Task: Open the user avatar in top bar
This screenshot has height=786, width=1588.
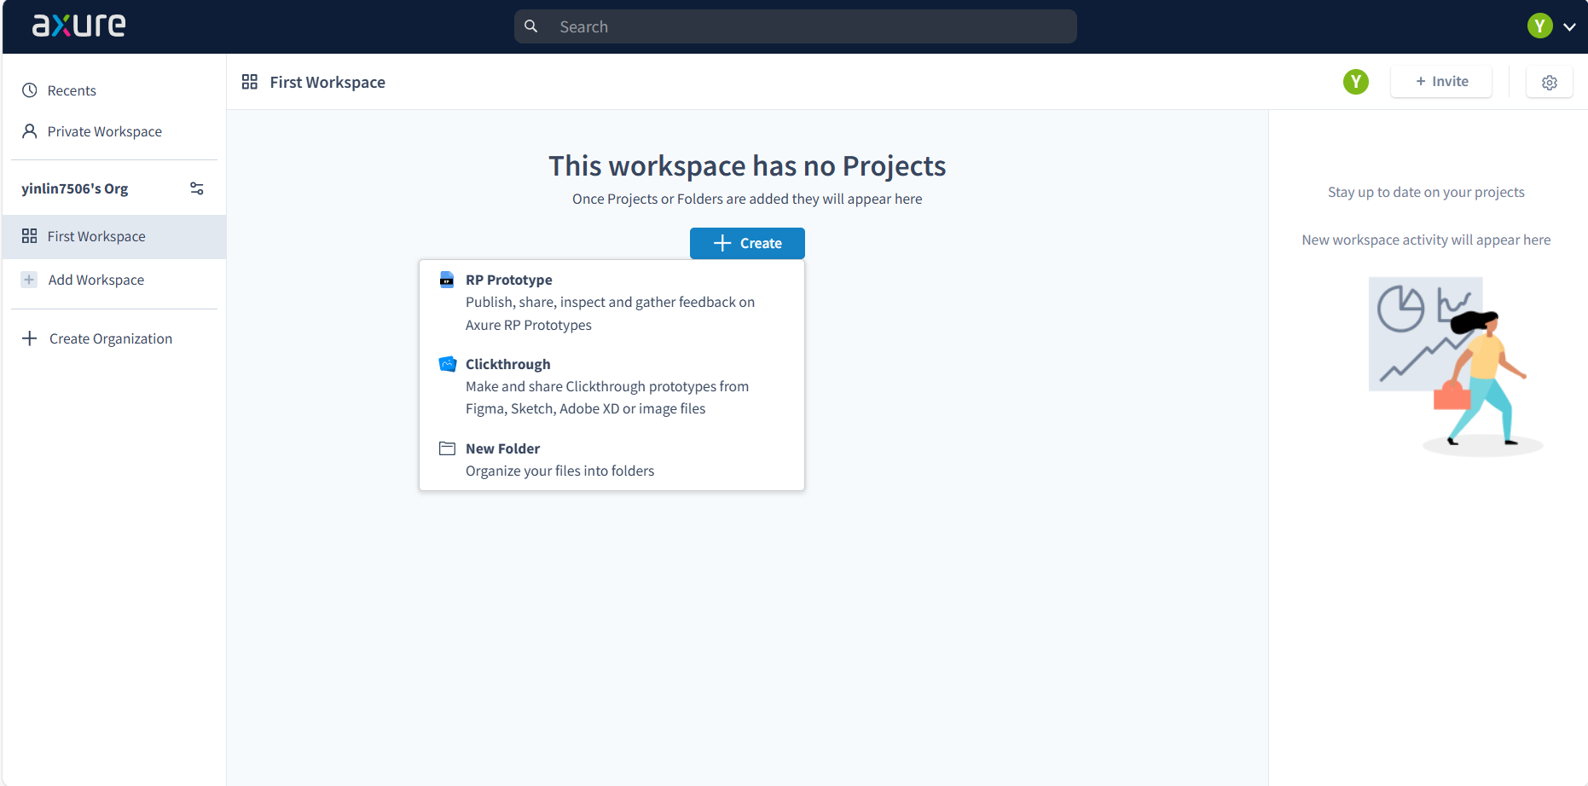Action: (x=1539, y=26)
